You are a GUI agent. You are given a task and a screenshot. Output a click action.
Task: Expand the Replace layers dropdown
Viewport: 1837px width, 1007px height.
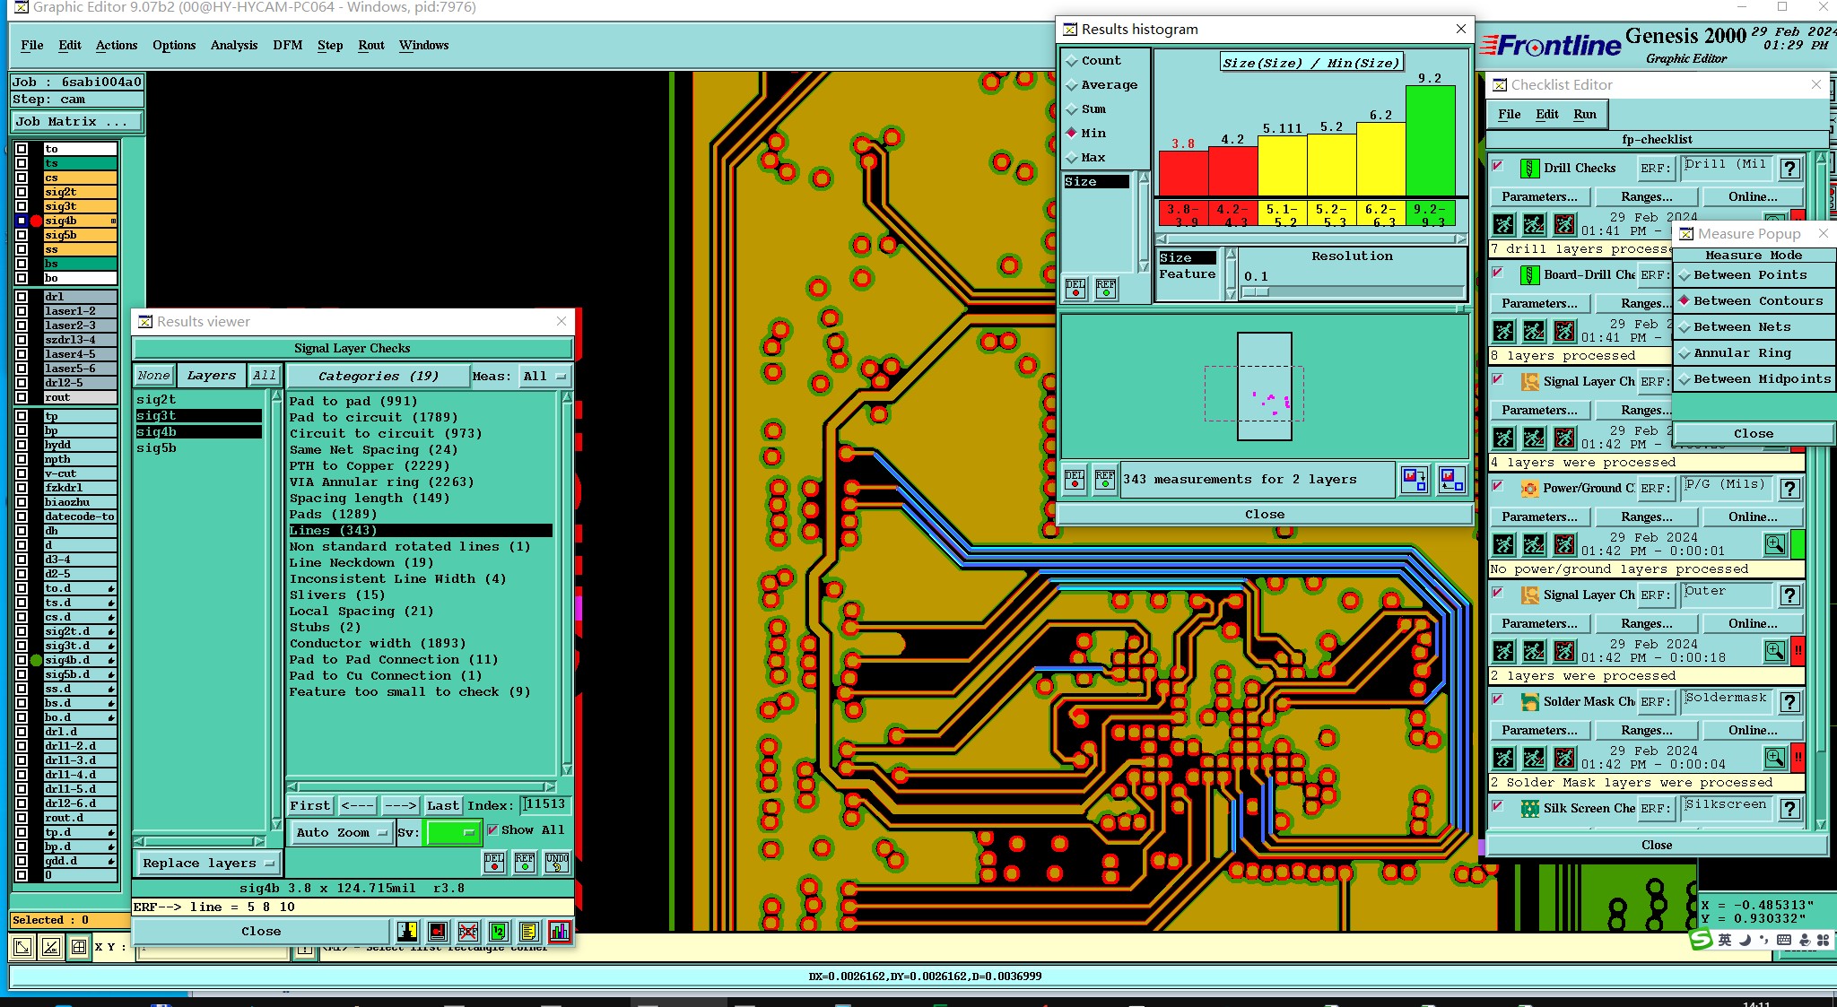207,864
